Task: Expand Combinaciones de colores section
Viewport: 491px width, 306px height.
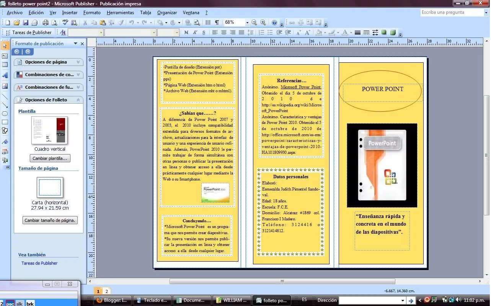Action: 49,75
